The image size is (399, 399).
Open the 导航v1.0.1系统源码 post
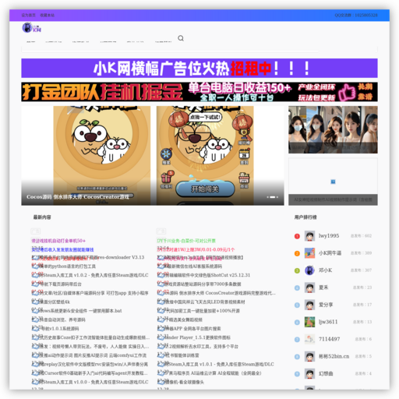[x=55, y=329]
